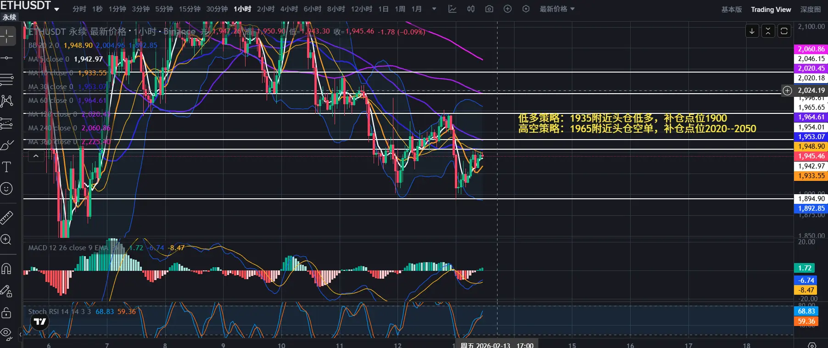Click the collapse arrows chart button
Viewport: 828px width, 348px height.
[x=768, y=31]
